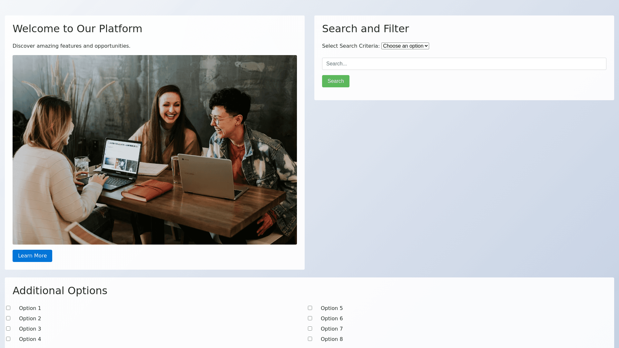Screen dimensions: 619x348
Task: Open the Choose an option dropdown
Action: pos(405,46)
